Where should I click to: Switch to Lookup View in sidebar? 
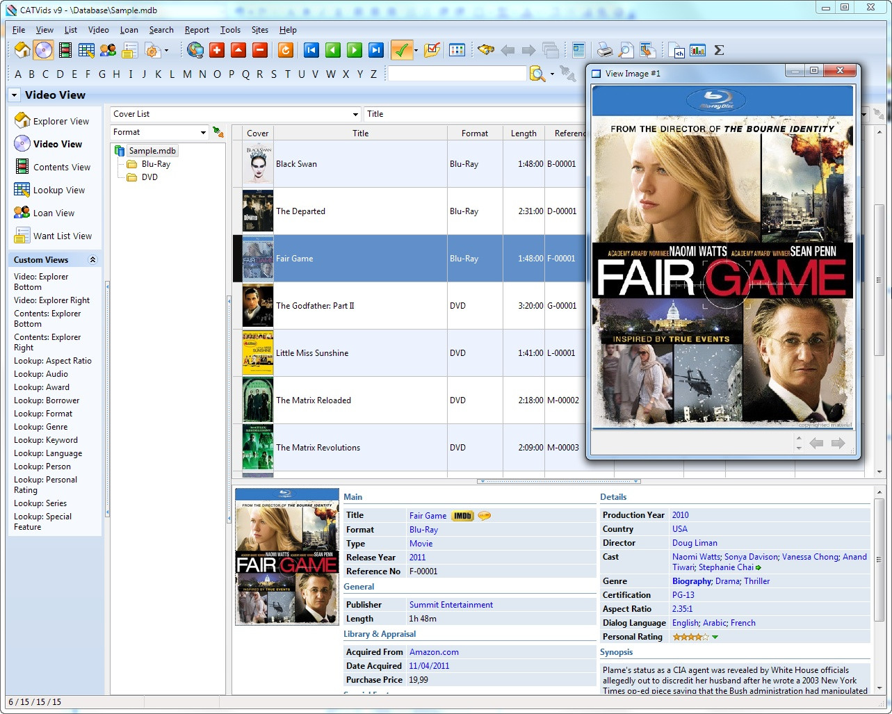coord(50,190)
